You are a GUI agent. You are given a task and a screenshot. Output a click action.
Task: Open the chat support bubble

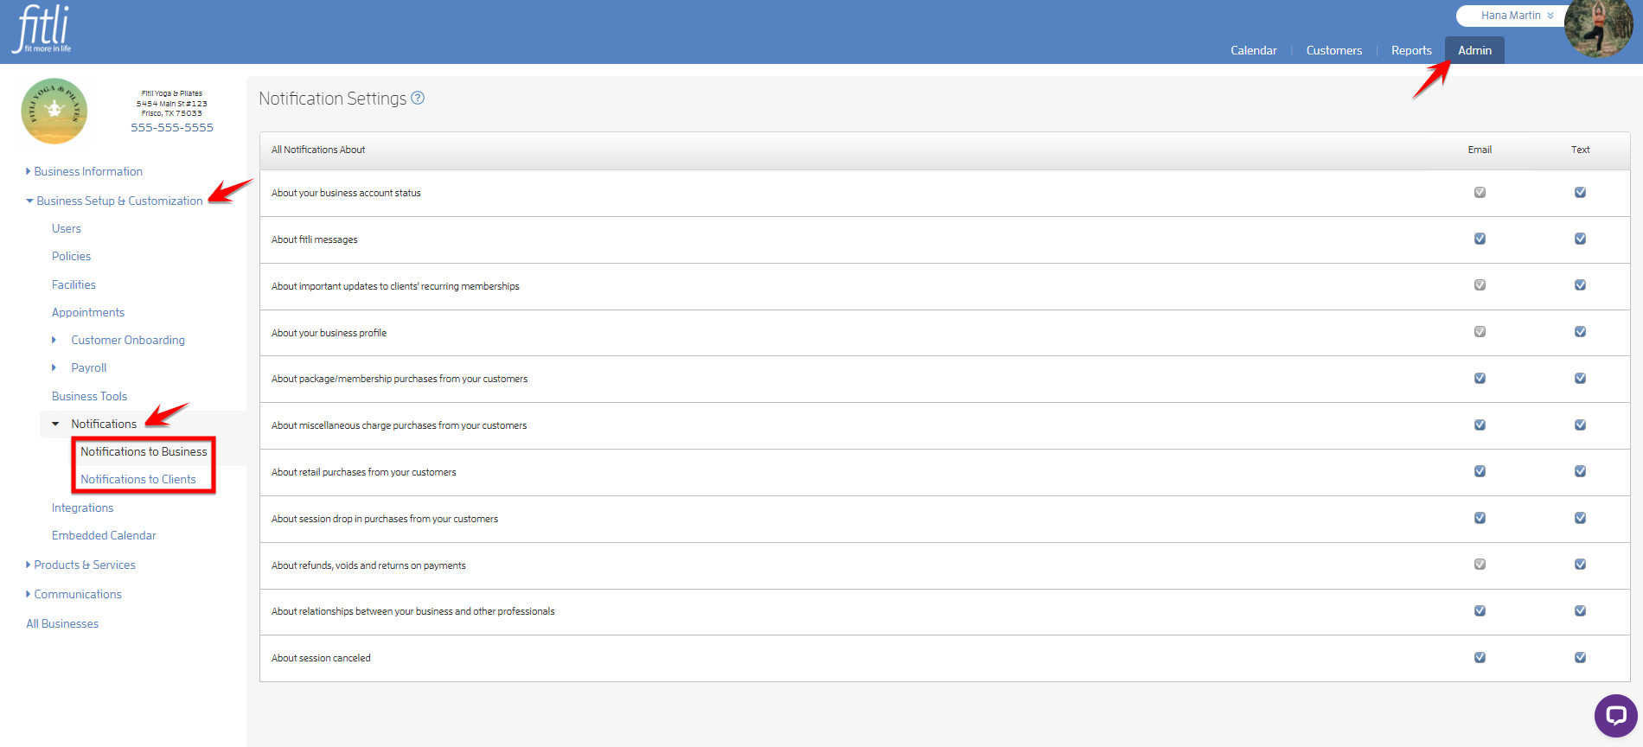click(x=1615, y=715)
